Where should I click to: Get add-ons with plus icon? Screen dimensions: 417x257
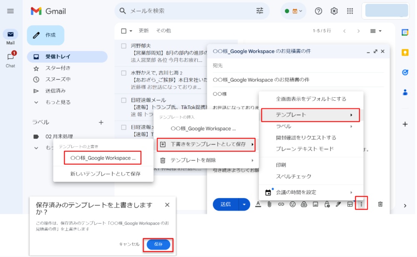[x=405, y=124]
